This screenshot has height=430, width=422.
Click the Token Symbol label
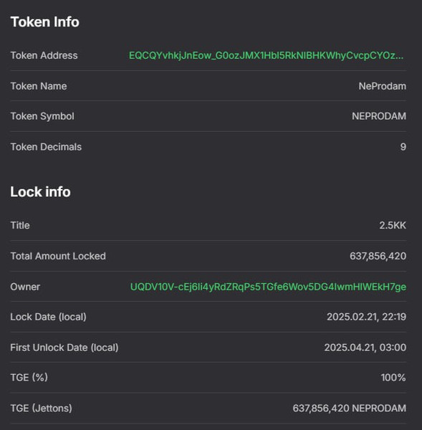point(42,116)
